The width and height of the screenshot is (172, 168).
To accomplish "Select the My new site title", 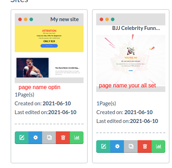I will (x=65, y=19).
